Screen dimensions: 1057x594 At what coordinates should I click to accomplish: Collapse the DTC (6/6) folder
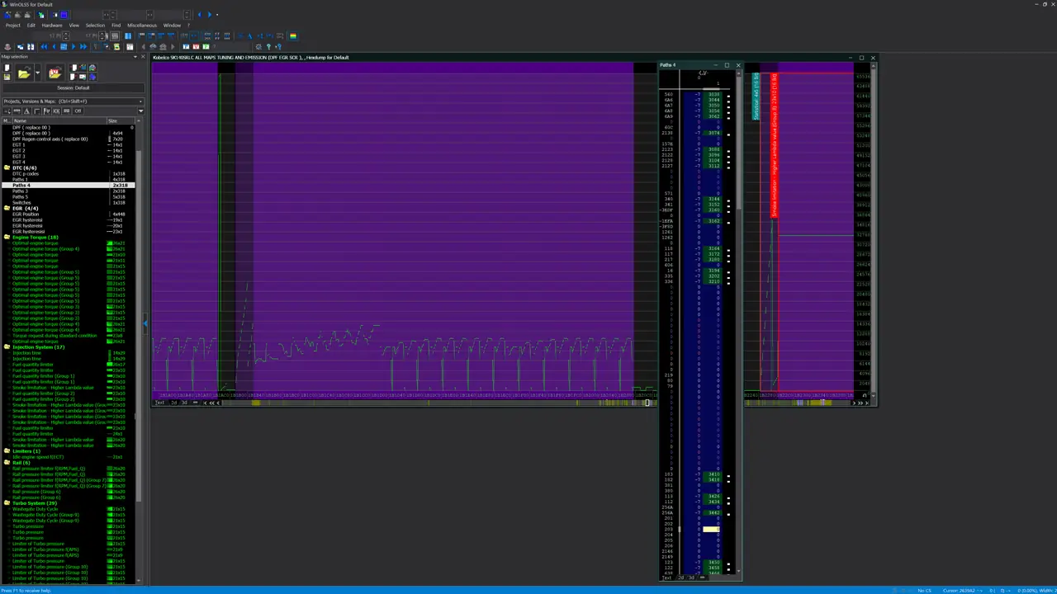pyautogui.click(x=7, y=167)
